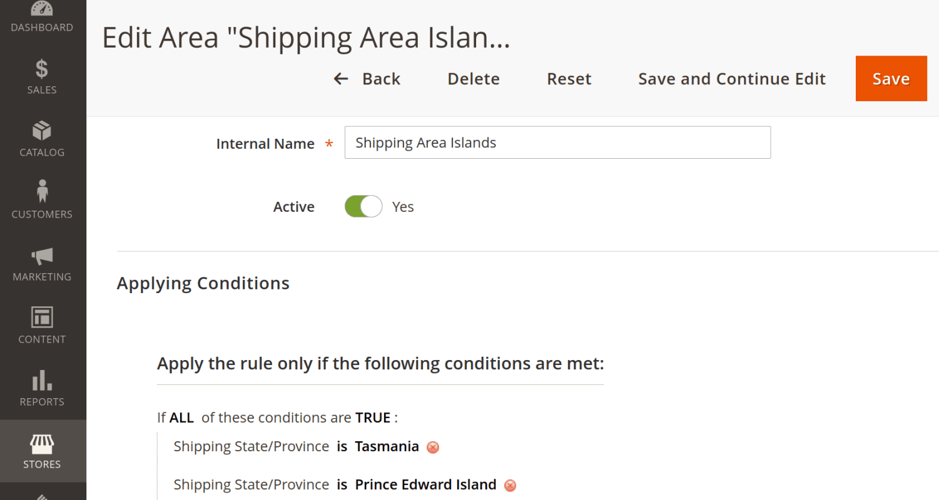This screenshot has width=939, height=500.
Task: Change the TRUE condition value
Action: [x=373, y=417]
